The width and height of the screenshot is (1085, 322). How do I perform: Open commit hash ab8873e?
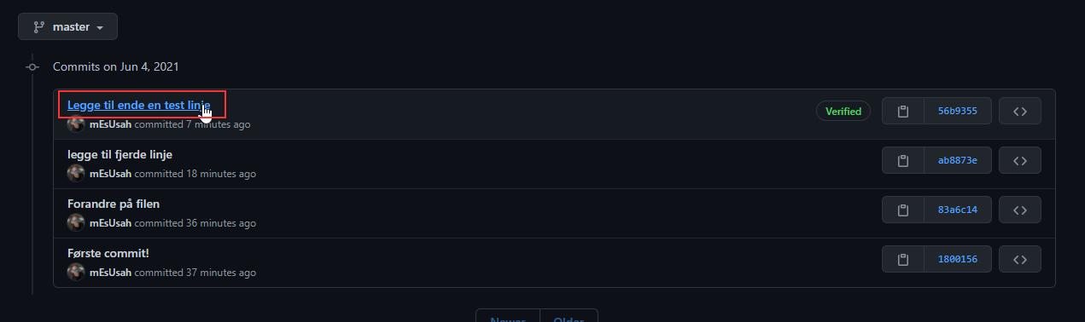(x=958, y=160)
